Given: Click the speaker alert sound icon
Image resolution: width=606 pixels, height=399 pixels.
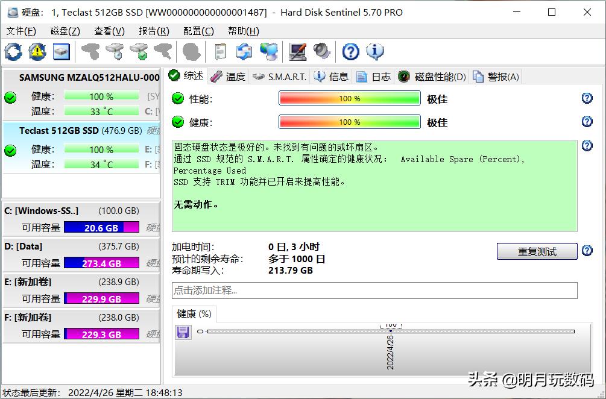Looking at the screenshot, I should tap(321, 51).
